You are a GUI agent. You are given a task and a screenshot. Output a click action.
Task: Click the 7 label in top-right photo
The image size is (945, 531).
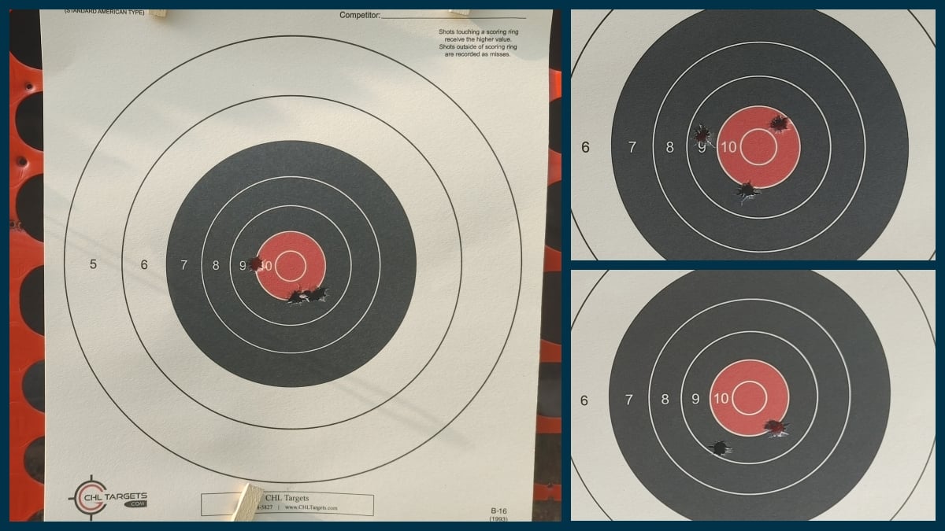coord(632,147)
